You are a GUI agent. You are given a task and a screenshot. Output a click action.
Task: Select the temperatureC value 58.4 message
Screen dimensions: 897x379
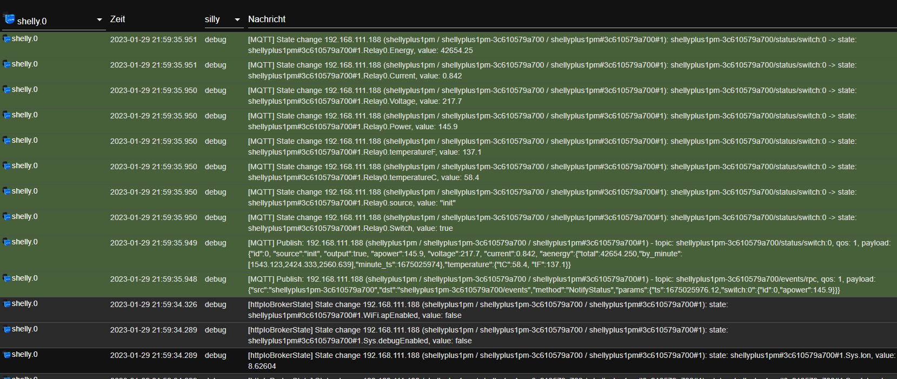552,172
